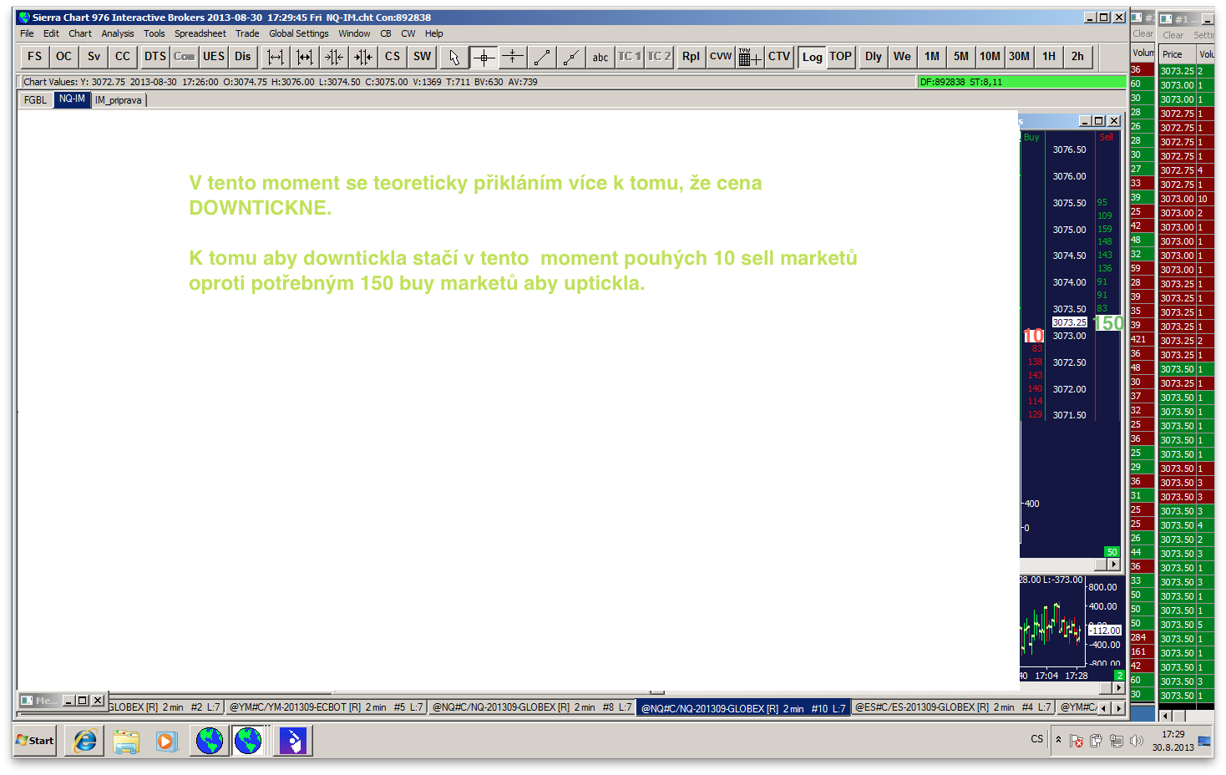Open the Spreadsheet menu
The height and width of the screenshot is (775, 1226).
point(200,33)
